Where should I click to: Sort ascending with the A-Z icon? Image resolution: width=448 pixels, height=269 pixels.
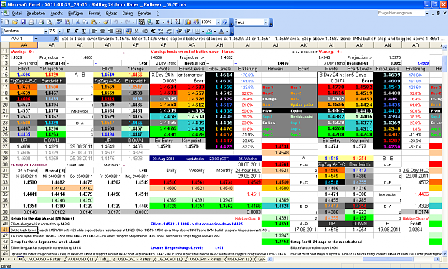[x=170, y=22]
